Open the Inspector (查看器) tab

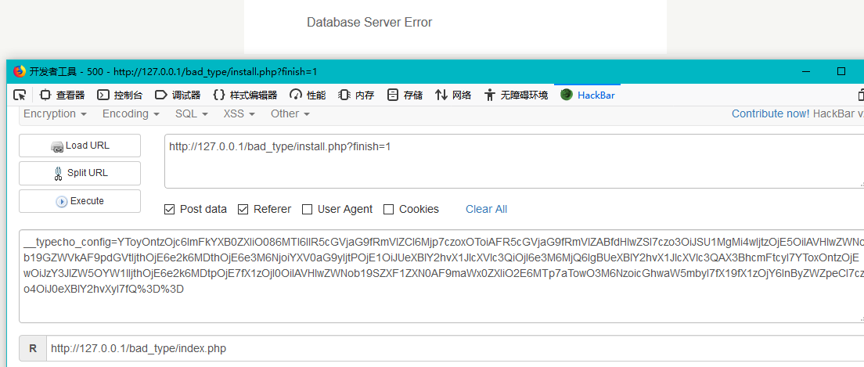point(62,95)
